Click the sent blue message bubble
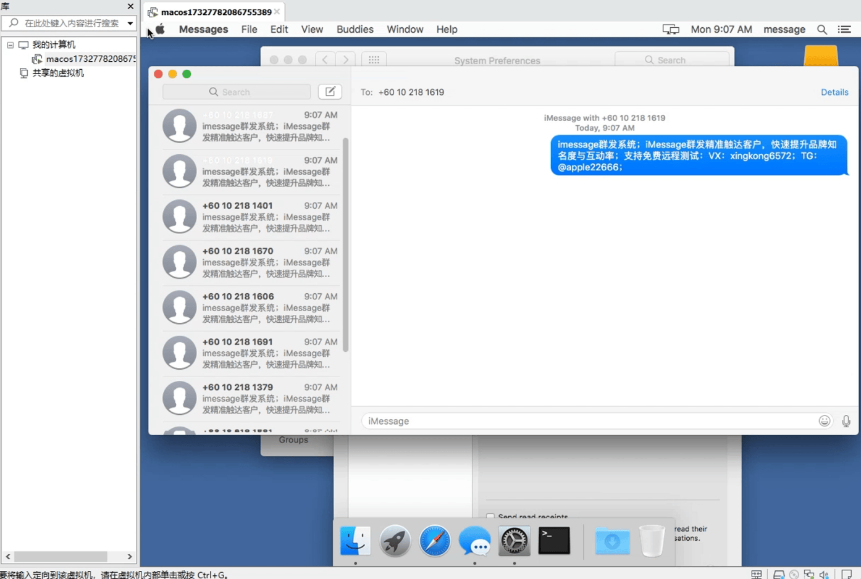This screenshot has height=579, width=861. click(x=699, y=156)
